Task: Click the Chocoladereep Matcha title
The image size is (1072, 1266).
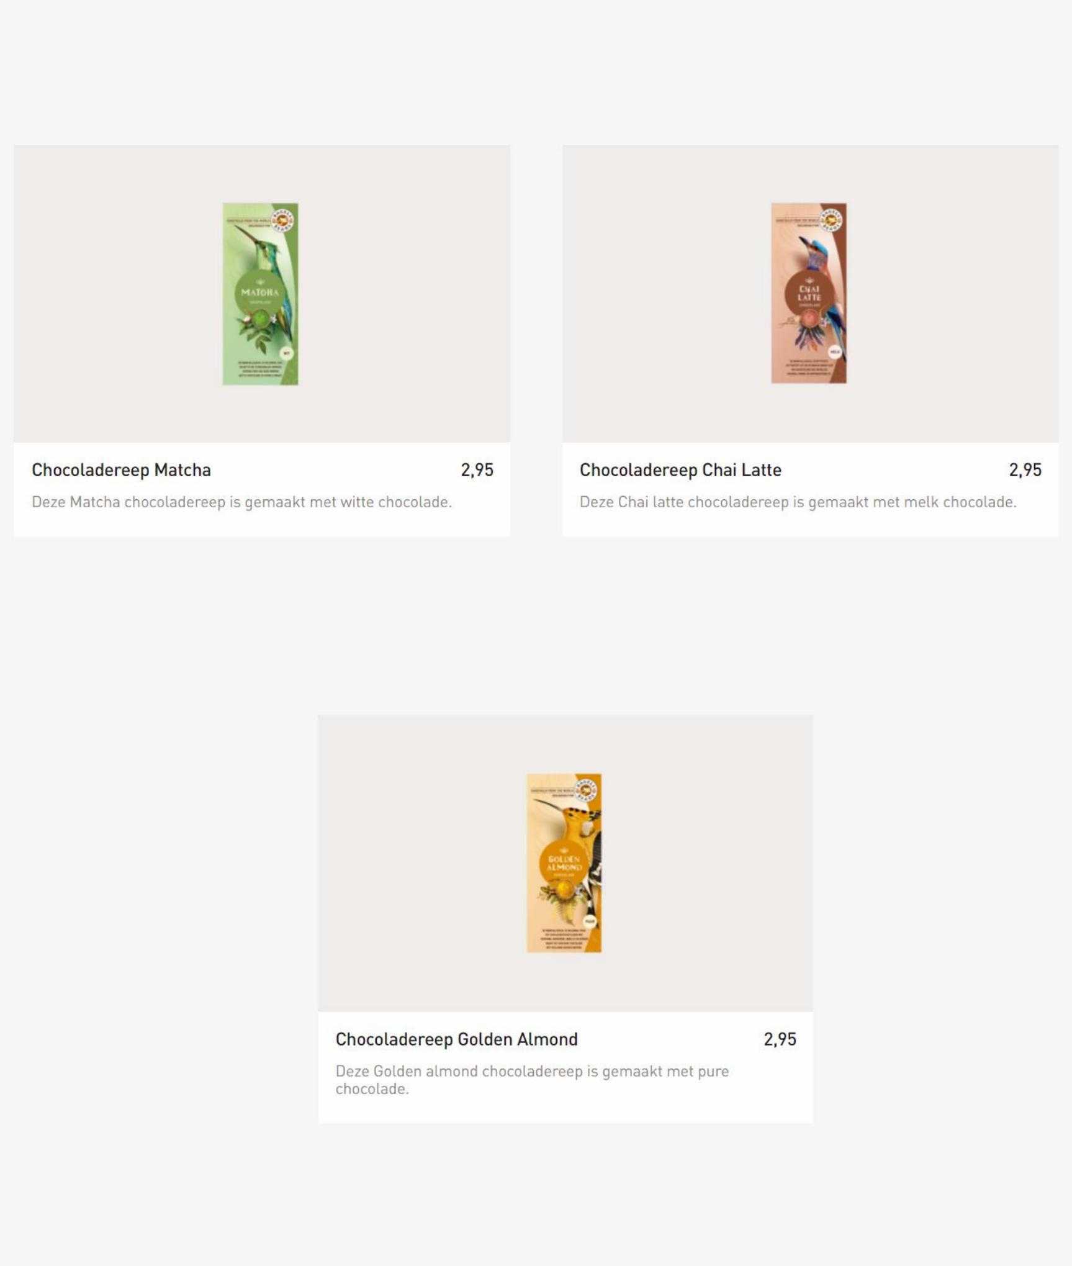Action: point(122,470)
